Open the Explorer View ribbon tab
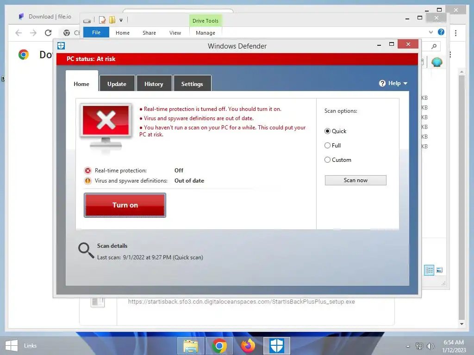This screenshot has width=474, height=355. tap(175, 33)
